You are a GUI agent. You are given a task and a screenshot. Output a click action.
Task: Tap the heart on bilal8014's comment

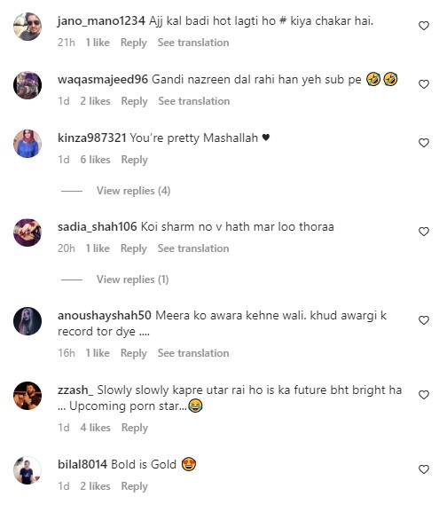(424, 470)
